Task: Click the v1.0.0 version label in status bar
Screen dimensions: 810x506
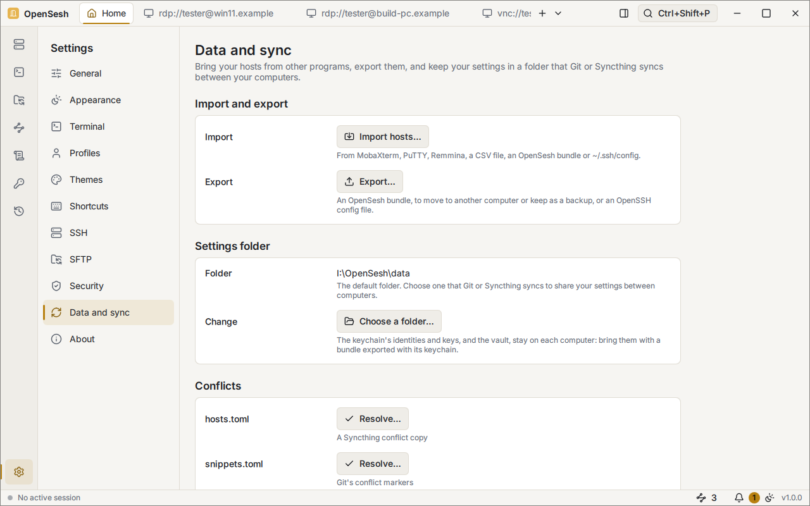Action: click(792, 498)
